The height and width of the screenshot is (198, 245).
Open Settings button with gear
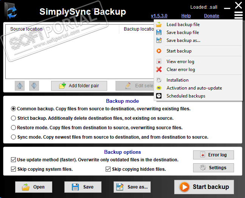click(x=214, y=168)
